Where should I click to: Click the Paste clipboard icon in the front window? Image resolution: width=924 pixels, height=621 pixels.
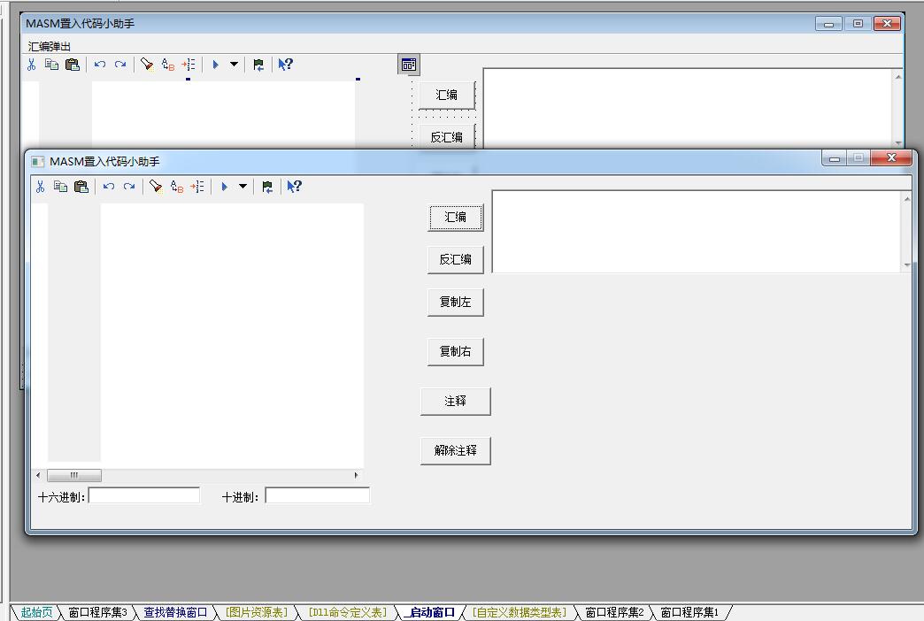coord(81,187)
